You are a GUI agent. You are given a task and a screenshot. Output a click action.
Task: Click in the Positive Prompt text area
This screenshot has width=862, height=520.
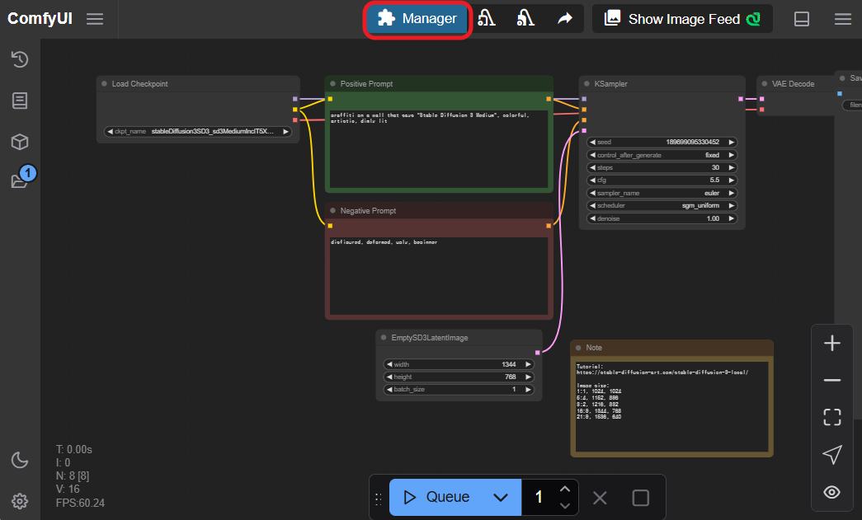(x=439, y=149)
